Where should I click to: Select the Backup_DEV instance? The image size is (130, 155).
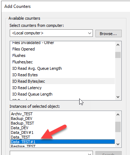point(22,118)
